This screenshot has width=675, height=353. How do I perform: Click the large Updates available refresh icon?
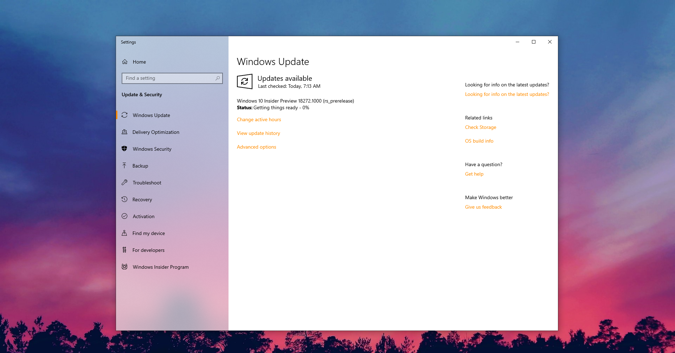click(245, 81)
